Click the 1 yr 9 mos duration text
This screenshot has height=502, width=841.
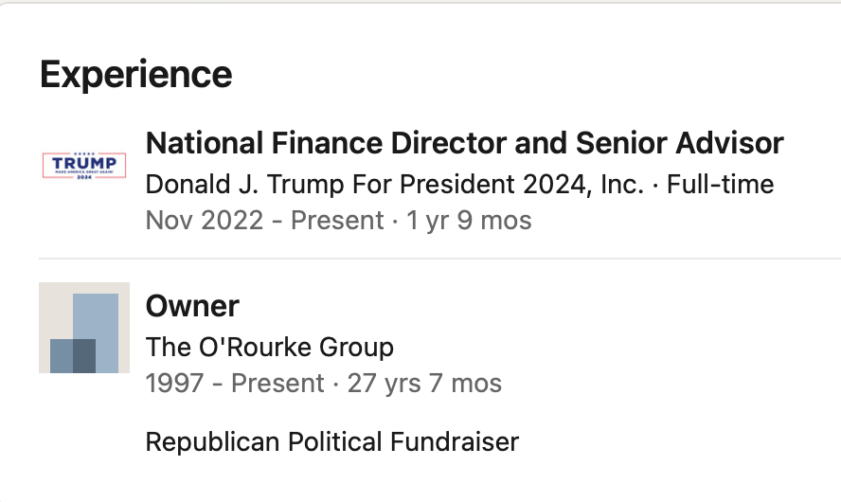tap(469, 221)
